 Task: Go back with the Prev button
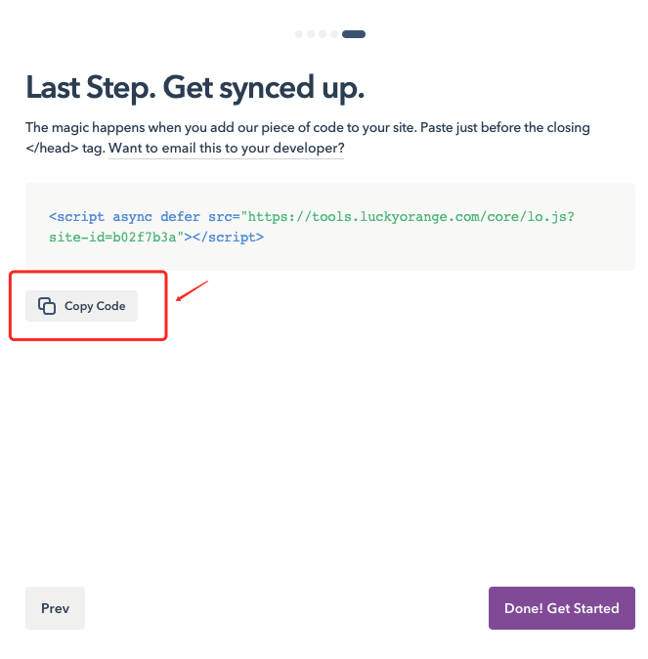(x=55, y=608)
